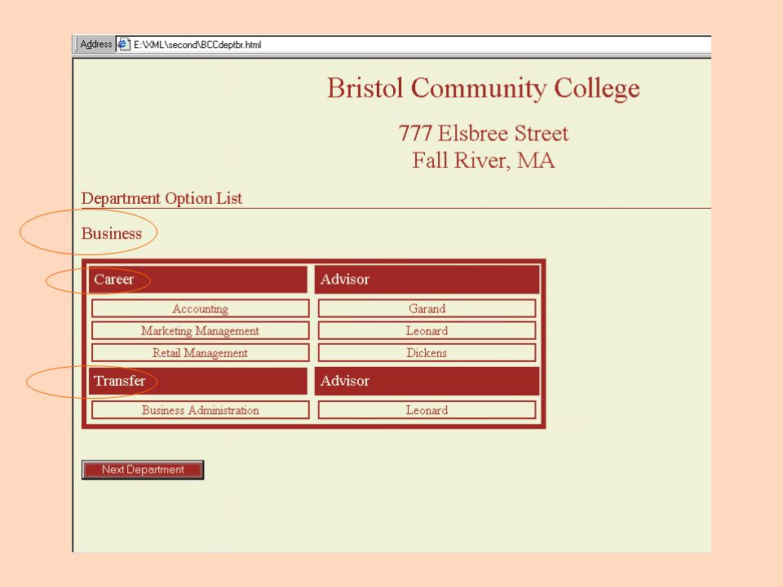Select the Accounting career cell
Viewport: 783px width, 587px height.
point(201,308)
